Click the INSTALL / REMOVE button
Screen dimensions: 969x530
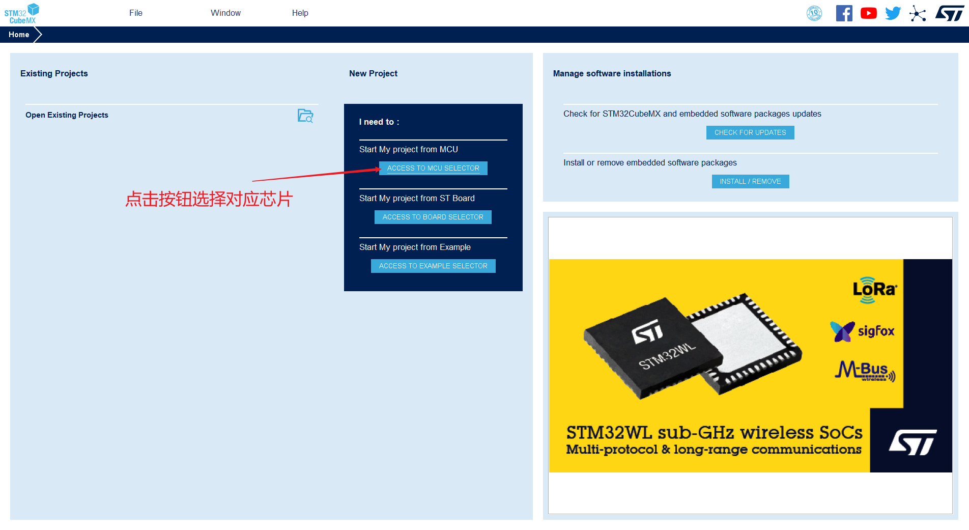click(x=750, y=181)
